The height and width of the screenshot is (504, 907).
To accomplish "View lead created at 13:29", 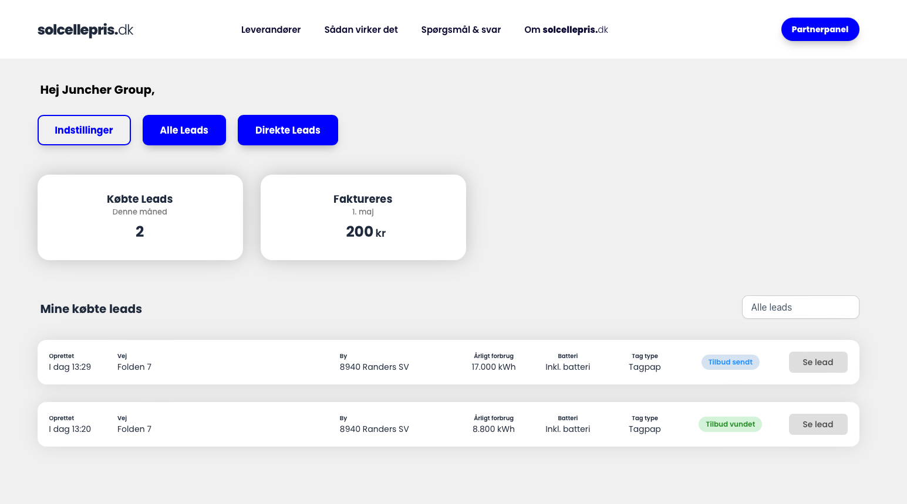I will (818, 362).
